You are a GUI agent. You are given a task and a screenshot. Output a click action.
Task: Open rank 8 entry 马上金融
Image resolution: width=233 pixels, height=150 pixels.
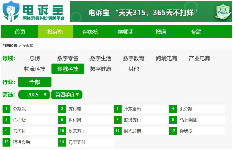[197, 120]
